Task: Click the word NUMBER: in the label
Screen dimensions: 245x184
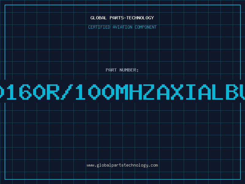Action: [x=129, y=70]
